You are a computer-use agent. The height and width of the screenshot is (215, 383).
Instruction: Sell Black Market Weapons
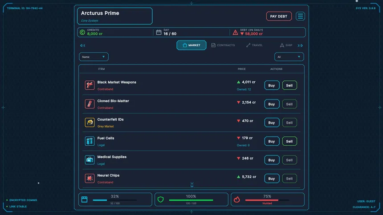tap(289, 85)
